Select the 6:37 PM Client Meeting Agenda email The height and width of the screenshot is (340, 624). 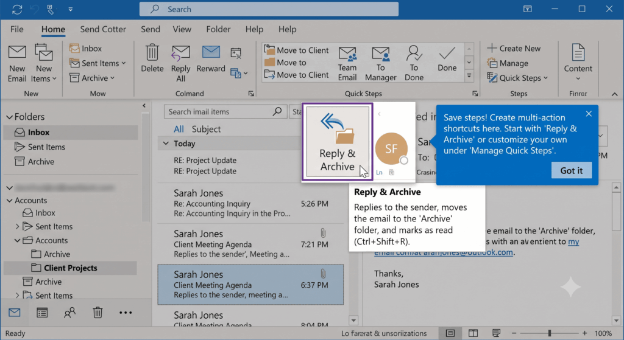click(250, 285)
